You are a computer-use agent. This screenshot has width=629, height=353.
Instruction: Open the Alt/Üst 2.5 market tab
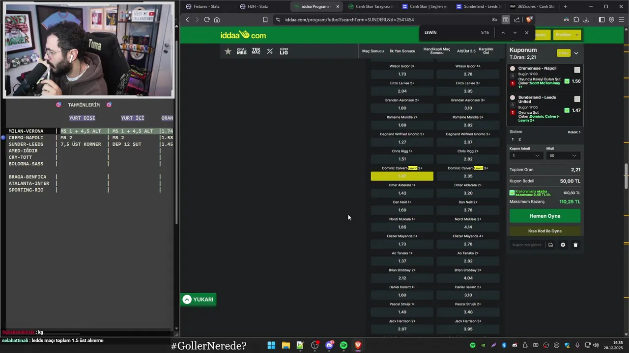pyautogui.click(x=466, y=51)
